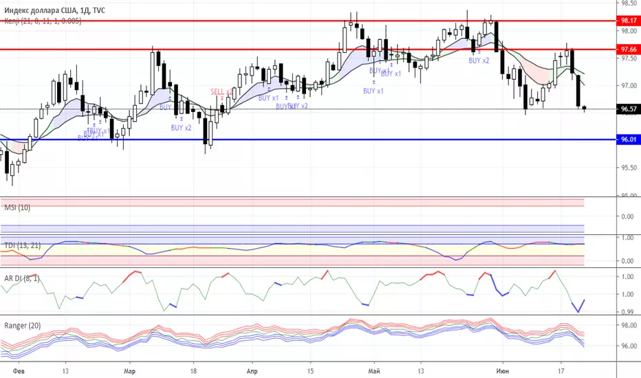
Task: Select the red horizontal line at 97.66
Action: 308,49
